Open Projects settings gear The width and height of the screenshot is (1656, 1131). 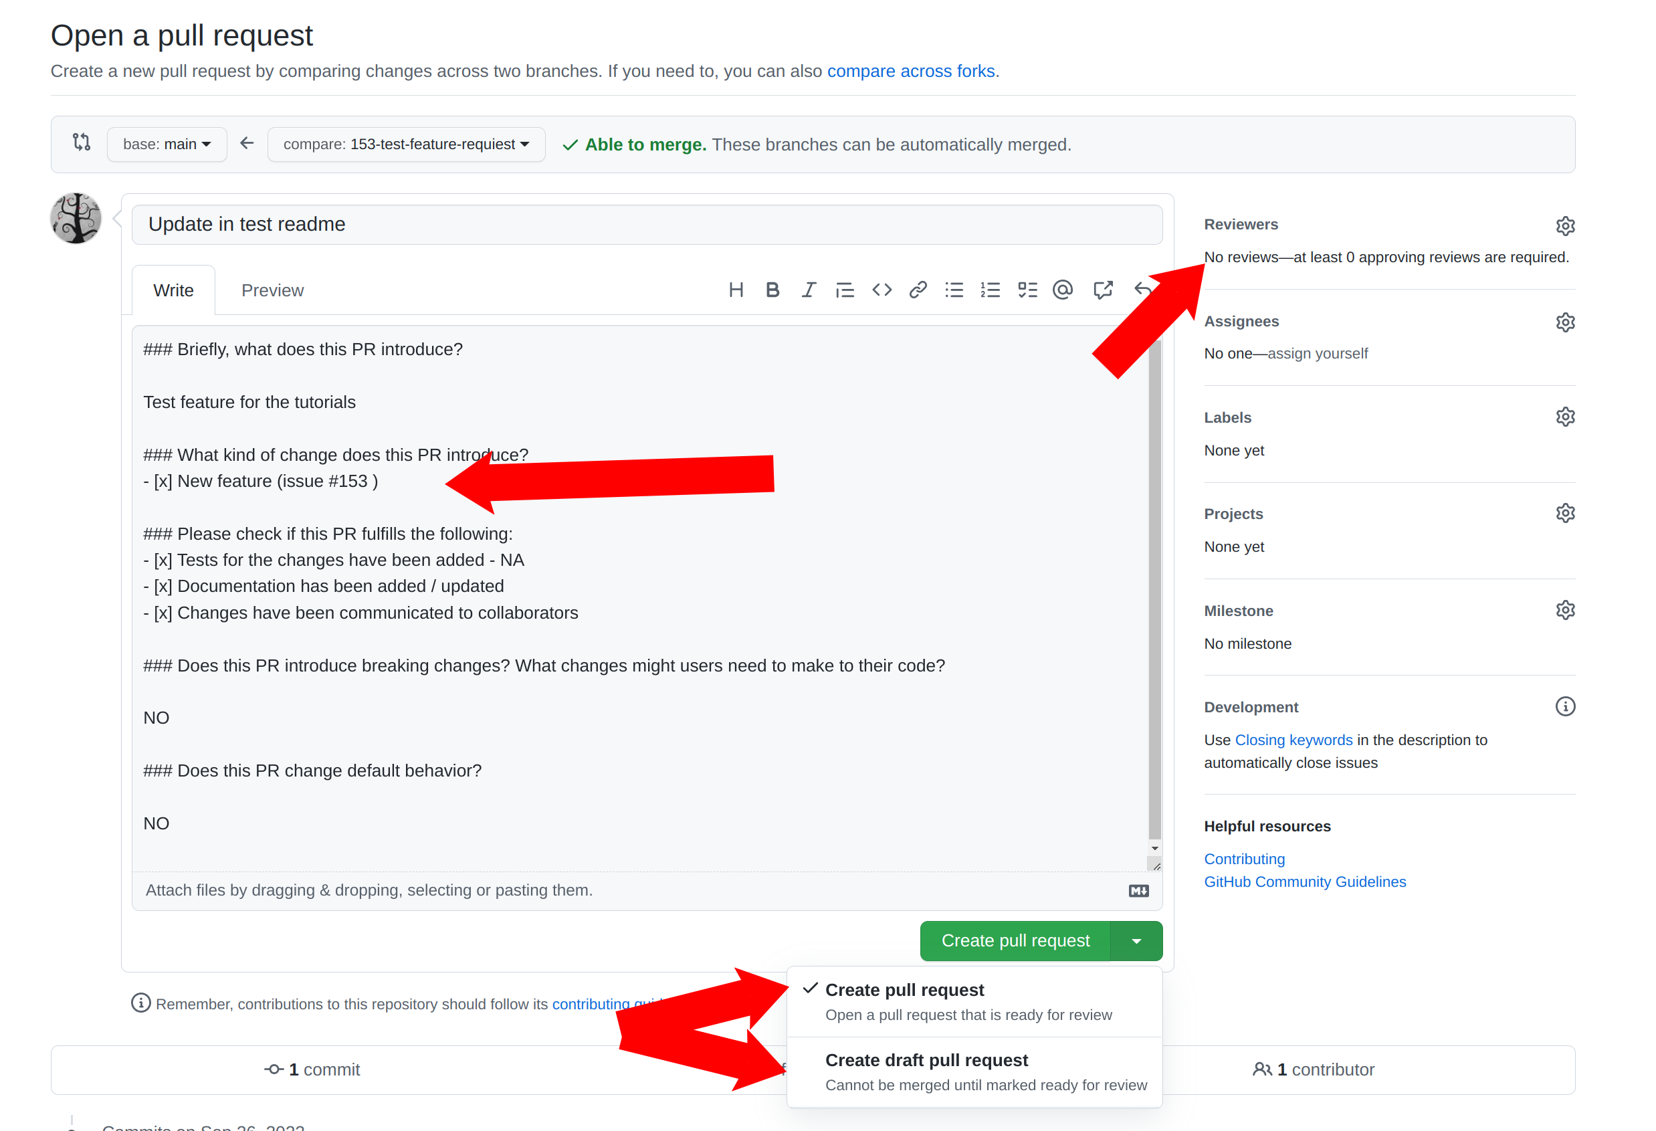click(x=1565, y=513)
